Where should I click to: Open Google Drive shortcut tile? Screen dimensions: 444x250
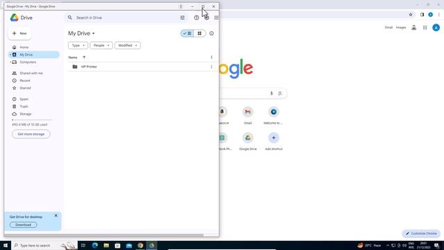click(x=248, y=141)
